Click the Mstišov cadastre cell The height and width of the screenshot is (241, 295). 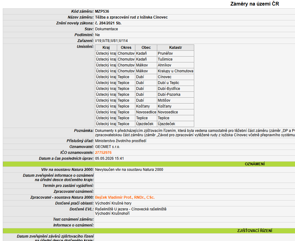click(175, 100)
